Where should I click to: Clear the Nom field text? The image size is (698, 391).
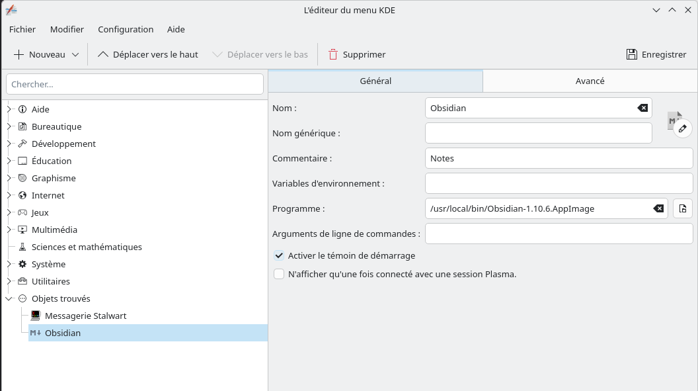642,108
